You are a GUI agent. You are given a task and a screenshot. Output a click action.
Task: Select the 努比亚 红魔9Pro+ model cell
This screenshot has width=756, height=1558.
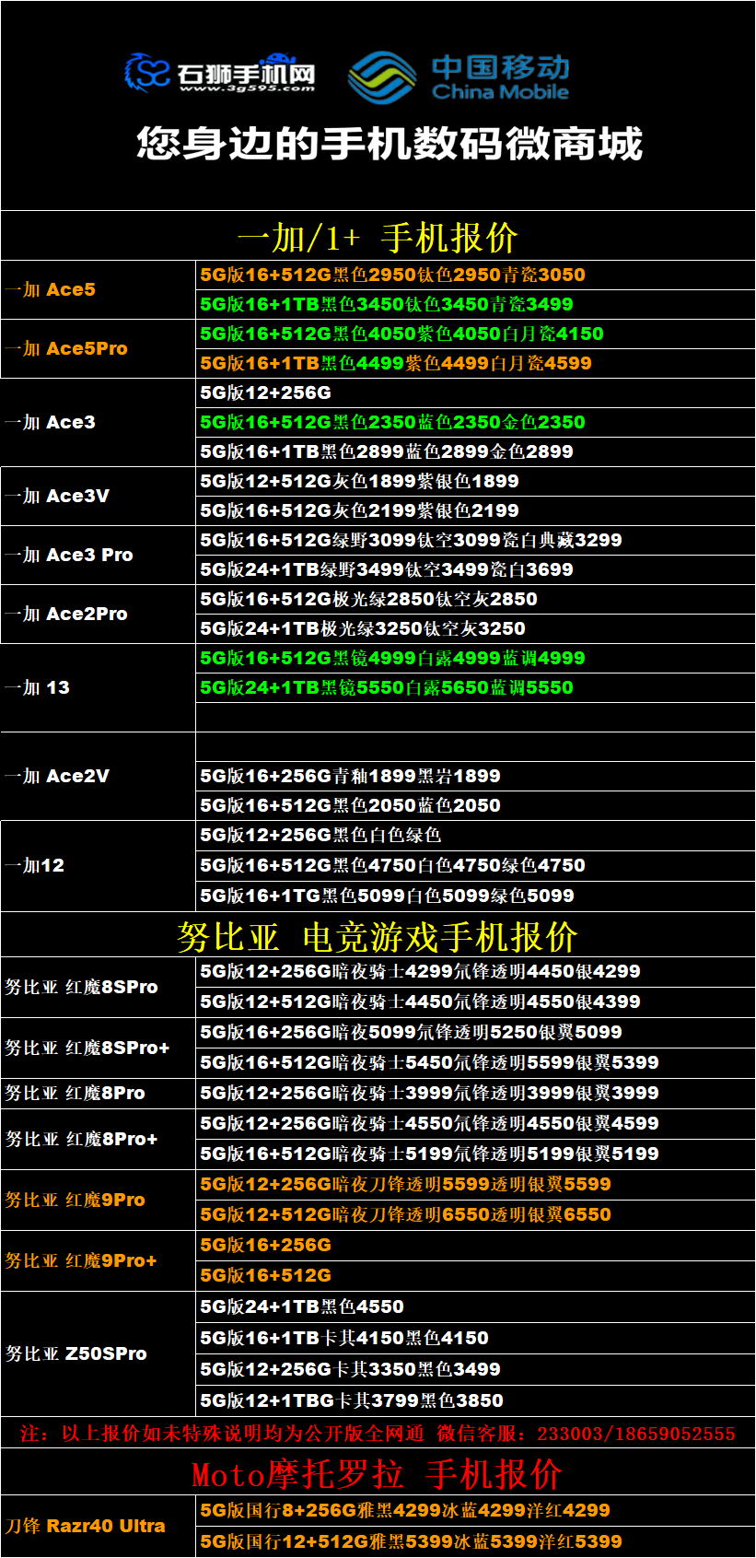point(98,1260)
